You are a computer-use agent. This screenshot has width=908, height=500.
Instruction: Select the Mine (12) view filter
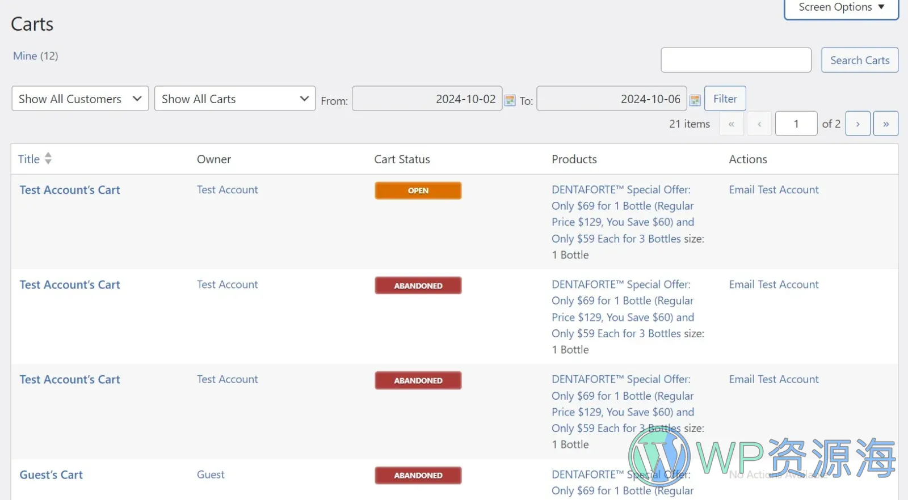coord(36,56)
